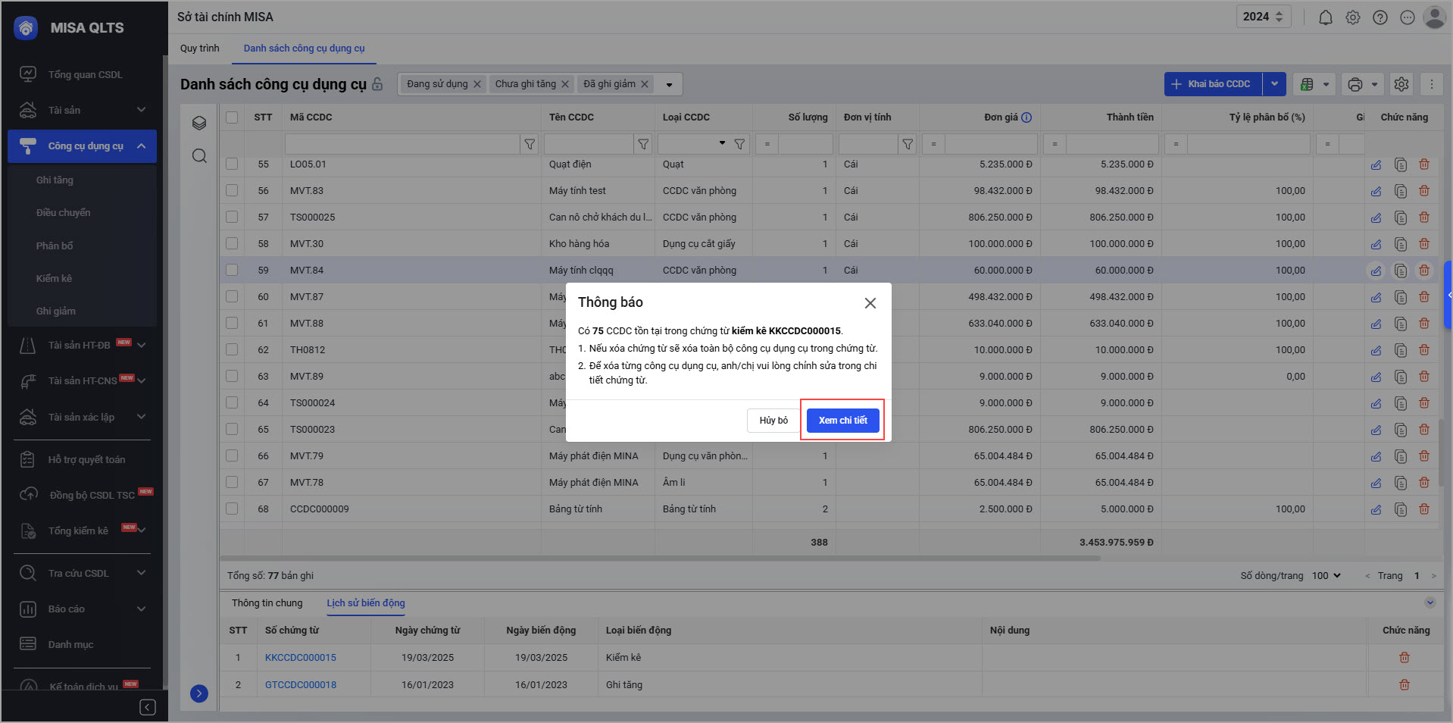Image resolution: width=1453 pixels, height=723 pixels.
Task: Open the Thông tin chung tab
Action: [x=267, y=603]
